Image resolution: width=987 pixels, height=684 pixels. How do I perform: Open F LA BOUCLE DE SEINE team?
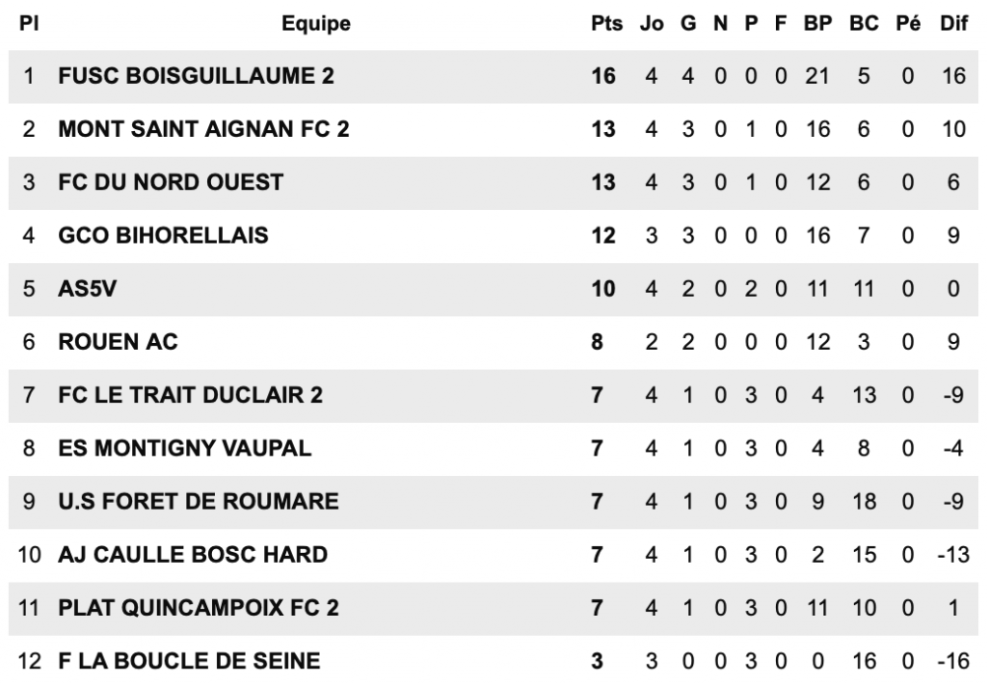tap(189, 662)
